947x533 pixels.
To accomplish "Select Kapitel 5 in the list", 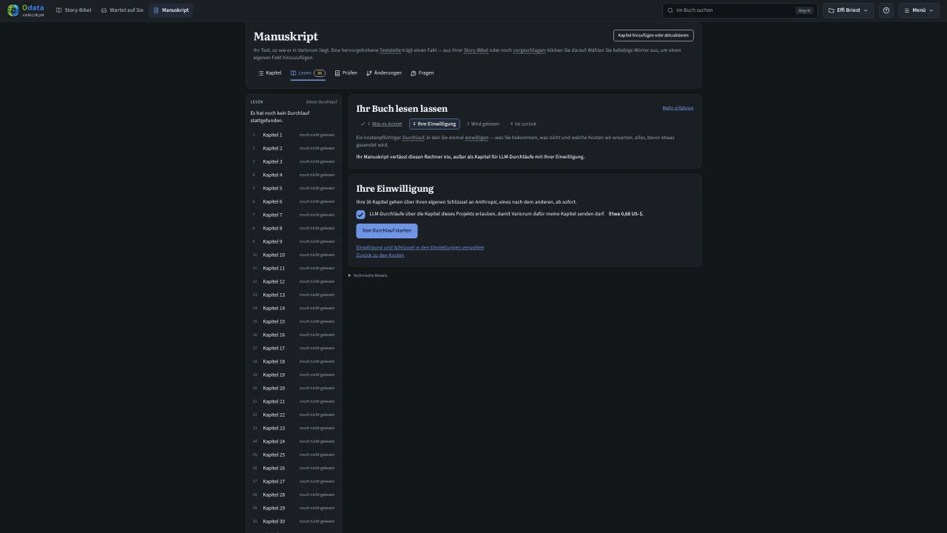I will click(294, 189).
